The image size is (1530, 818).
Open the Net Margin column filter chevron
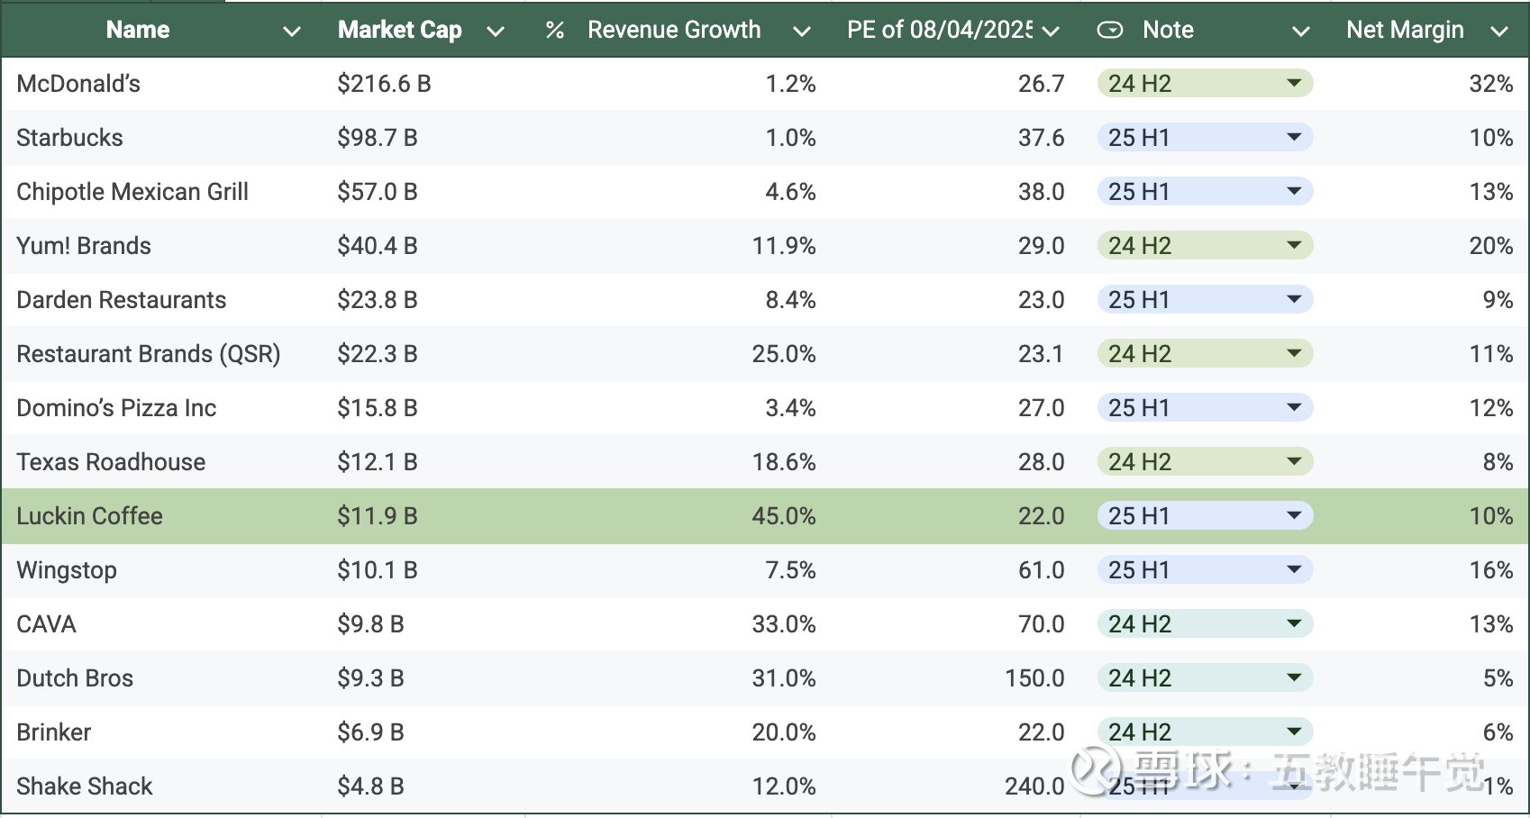pyautogui.click(x=1498, y=32)
